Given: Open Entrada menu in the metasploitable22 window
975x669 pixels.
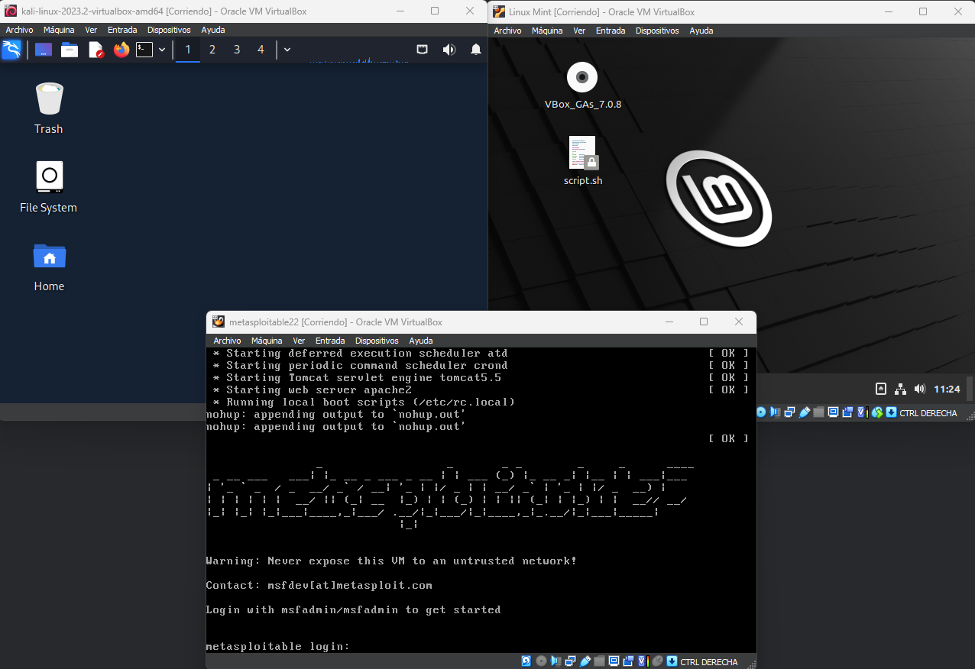Looking at the screenshot, I should pos(330,341).
